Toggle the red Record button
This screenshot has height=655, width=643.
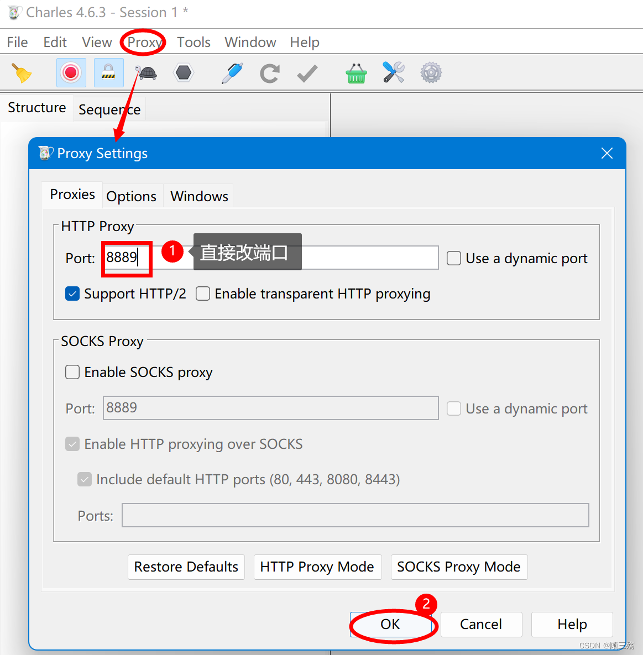[71, 72]
